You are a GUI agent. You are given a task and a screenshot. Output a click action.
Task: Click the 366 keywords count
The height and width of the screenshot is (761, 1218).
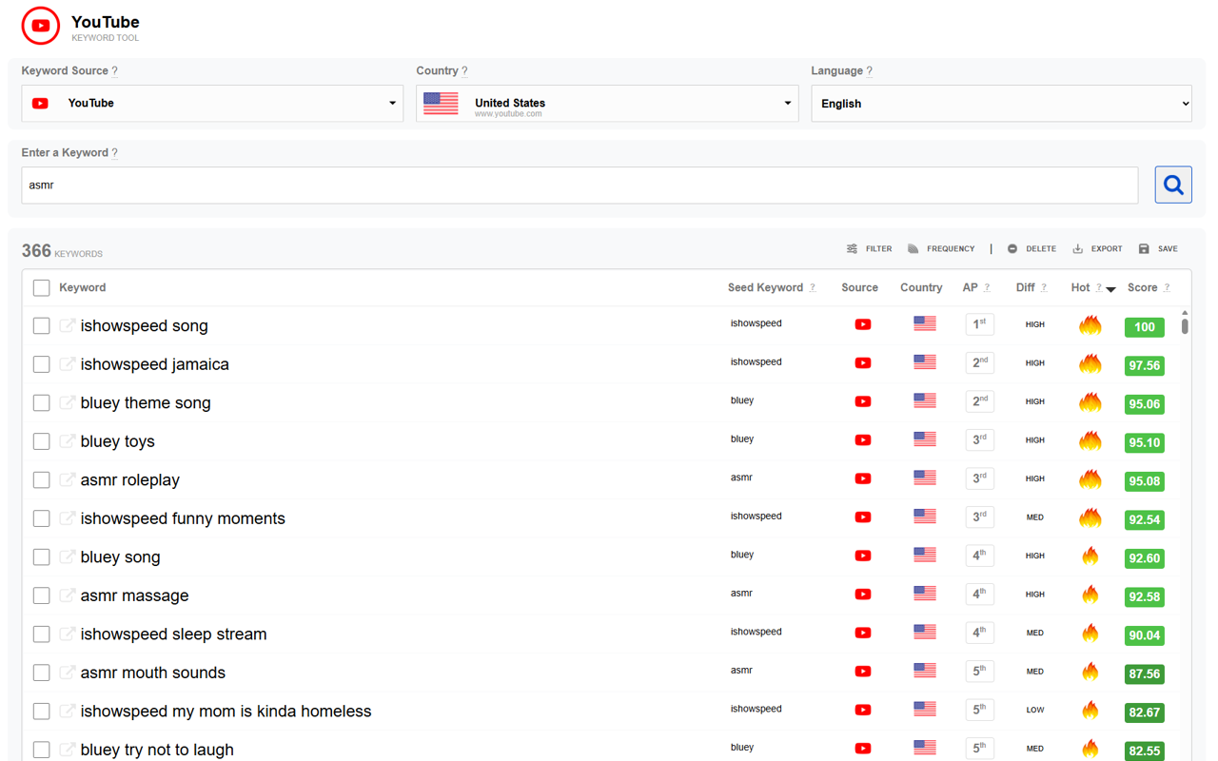62,251
